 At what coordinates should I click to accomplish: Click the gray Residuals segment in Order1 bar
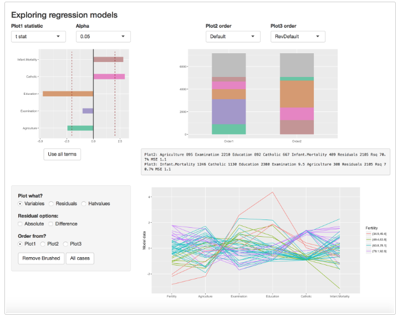228,65
